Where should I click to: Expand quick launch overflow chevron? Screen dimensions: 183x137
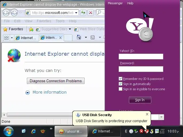click(x=51, y=129)
